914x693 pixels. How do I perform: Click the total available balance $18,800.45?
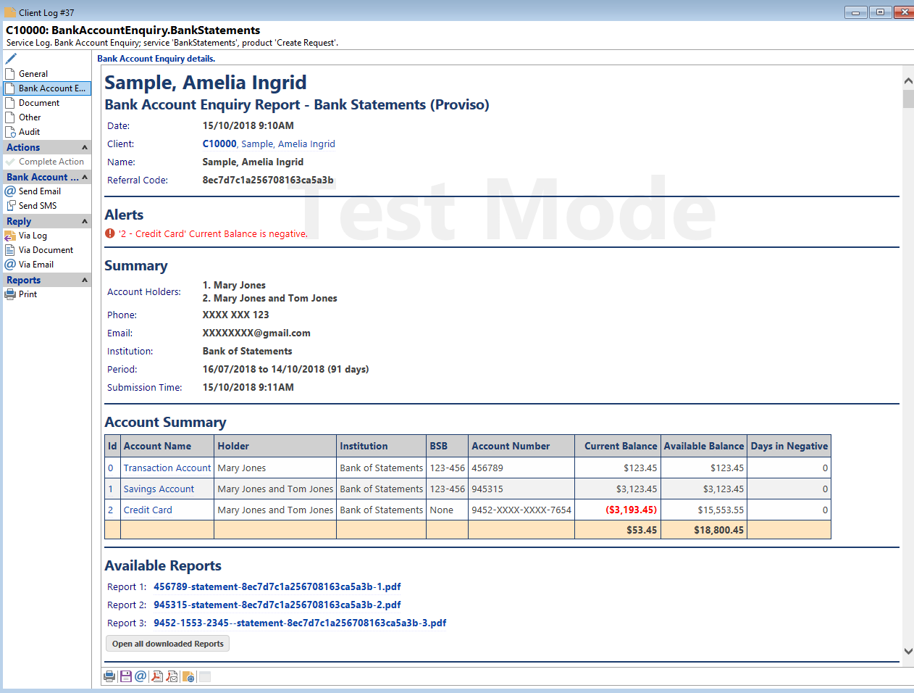pyautogui.click(x=718, y=530)
